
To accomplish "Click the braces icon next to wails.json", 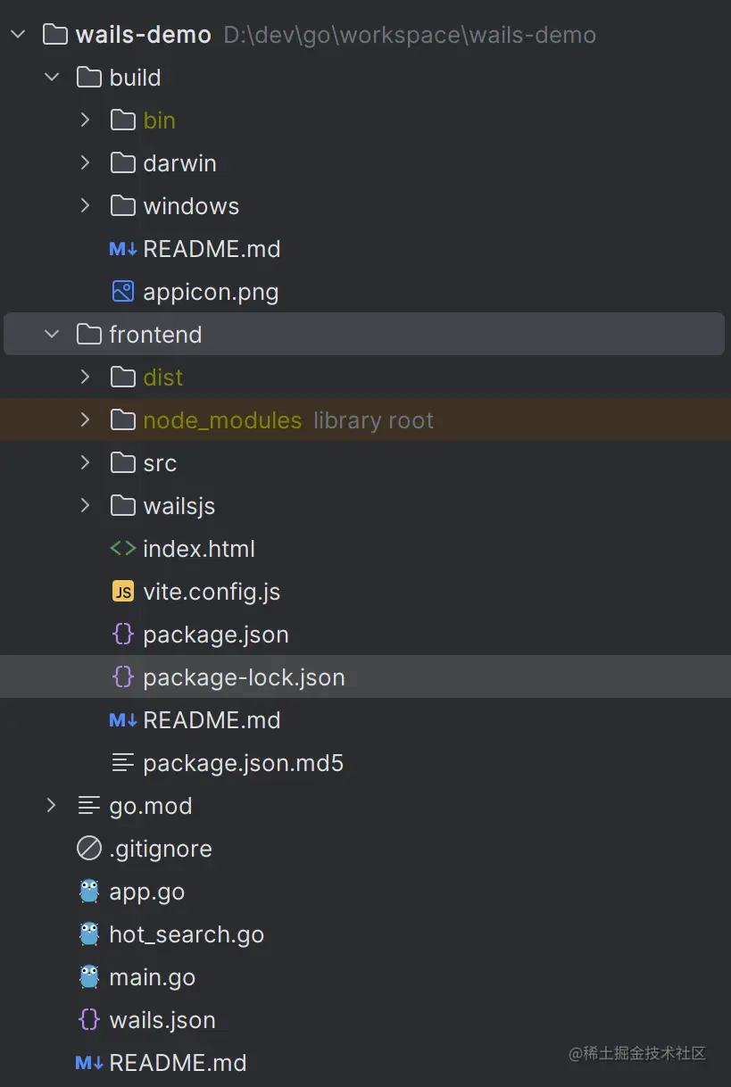I will tap(89, 1020).
